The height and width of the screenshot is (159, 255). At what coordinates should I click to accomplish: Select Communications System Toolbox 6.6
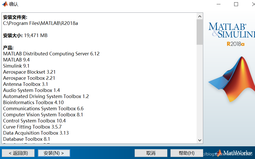(43, 109)
